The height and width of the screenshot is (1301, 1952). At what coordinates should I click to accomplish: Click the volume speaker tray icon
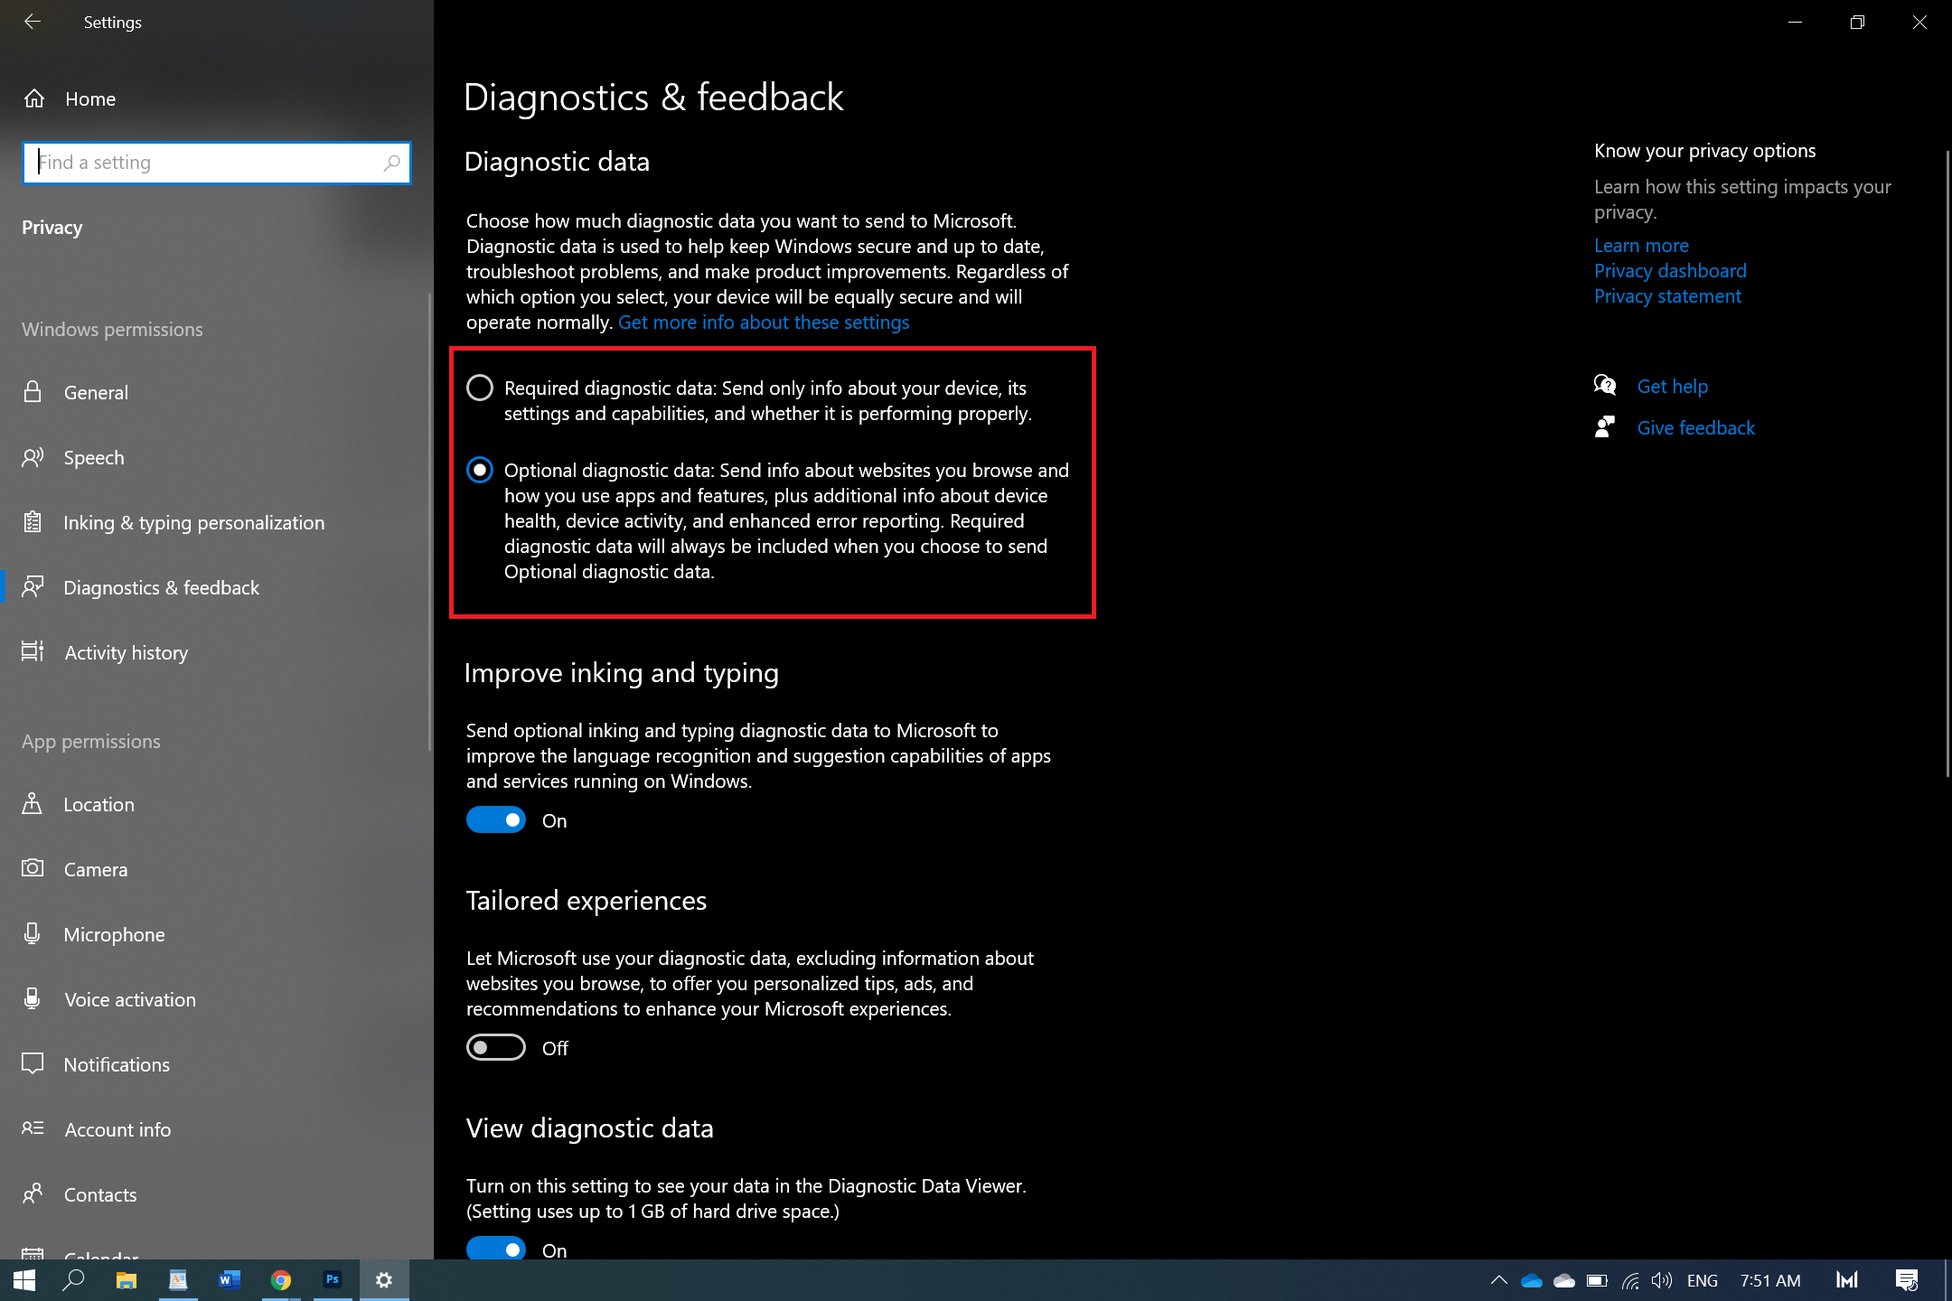[x=1662, y=1281]
